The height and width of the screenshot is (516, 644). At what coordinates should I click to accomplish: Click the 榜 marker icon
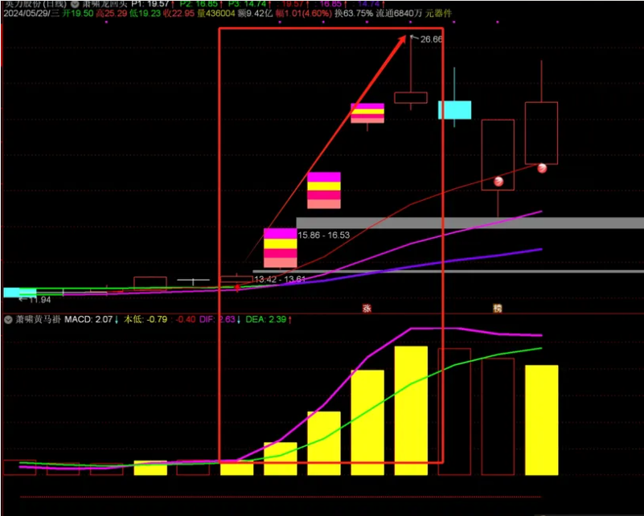click(497, 308)
